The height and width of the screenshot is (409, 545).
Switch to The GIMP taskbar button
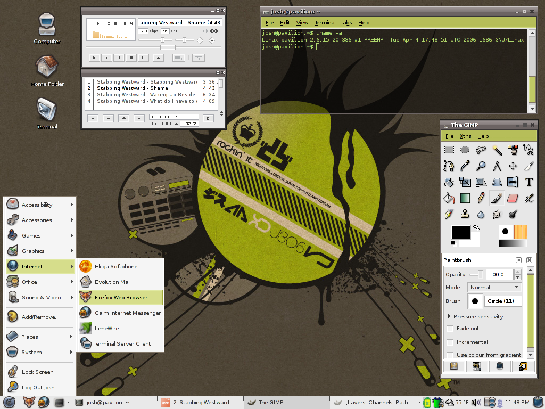click(286, 403)
